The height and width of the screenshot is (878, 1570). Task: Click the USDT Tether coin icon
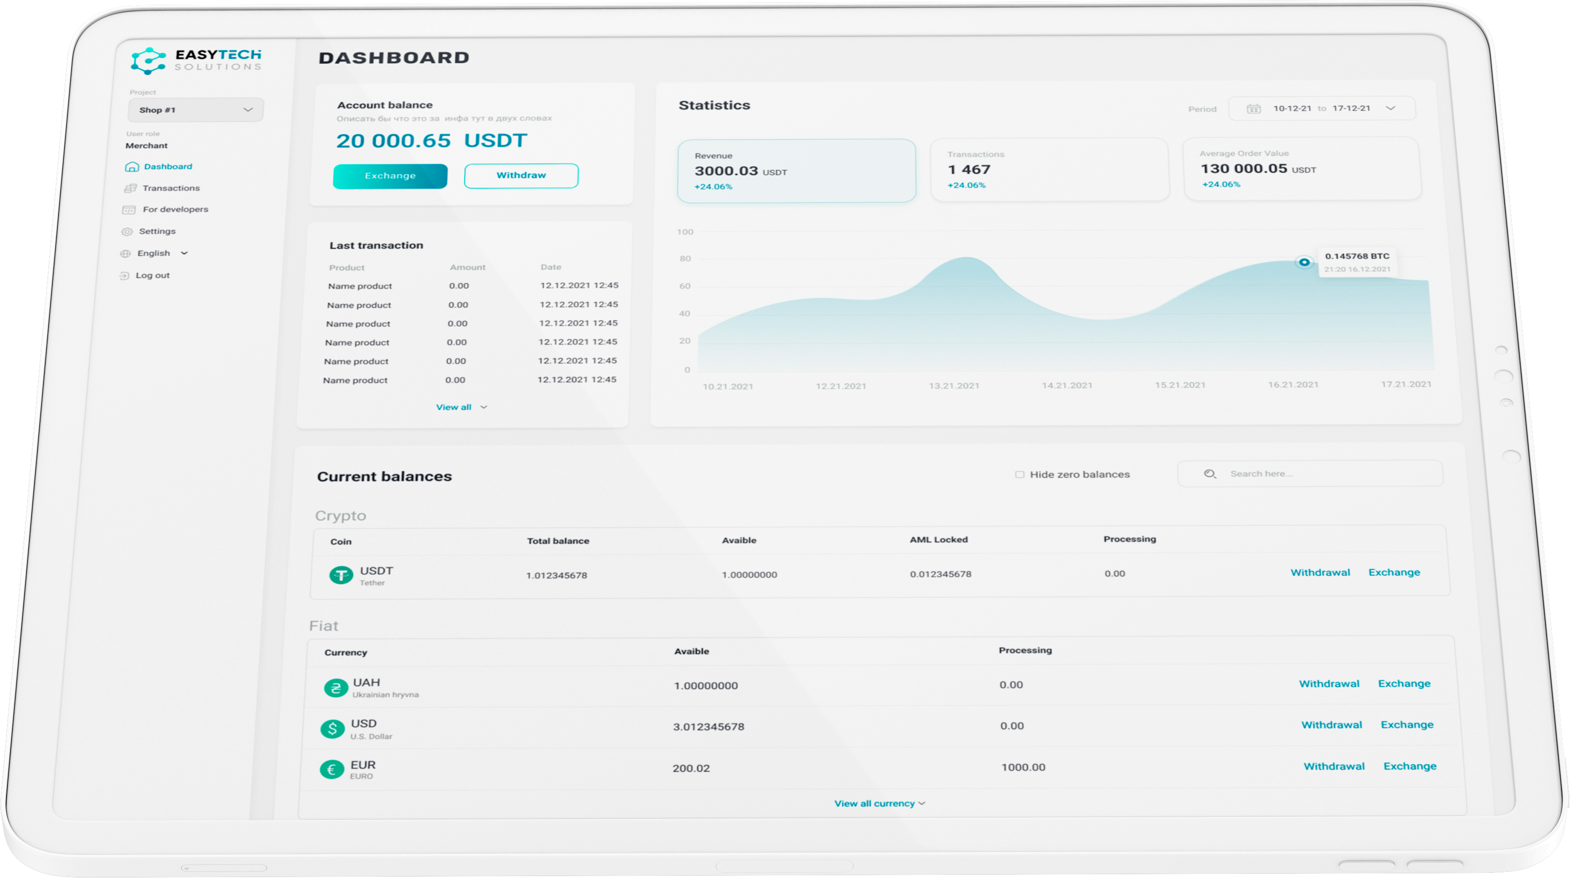point(341,575)
